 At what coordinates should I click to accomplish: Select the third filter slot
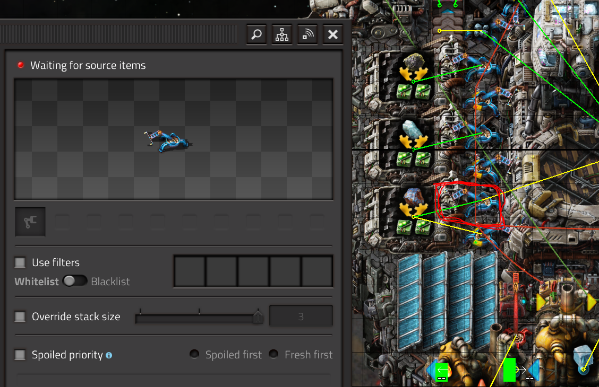253,271
